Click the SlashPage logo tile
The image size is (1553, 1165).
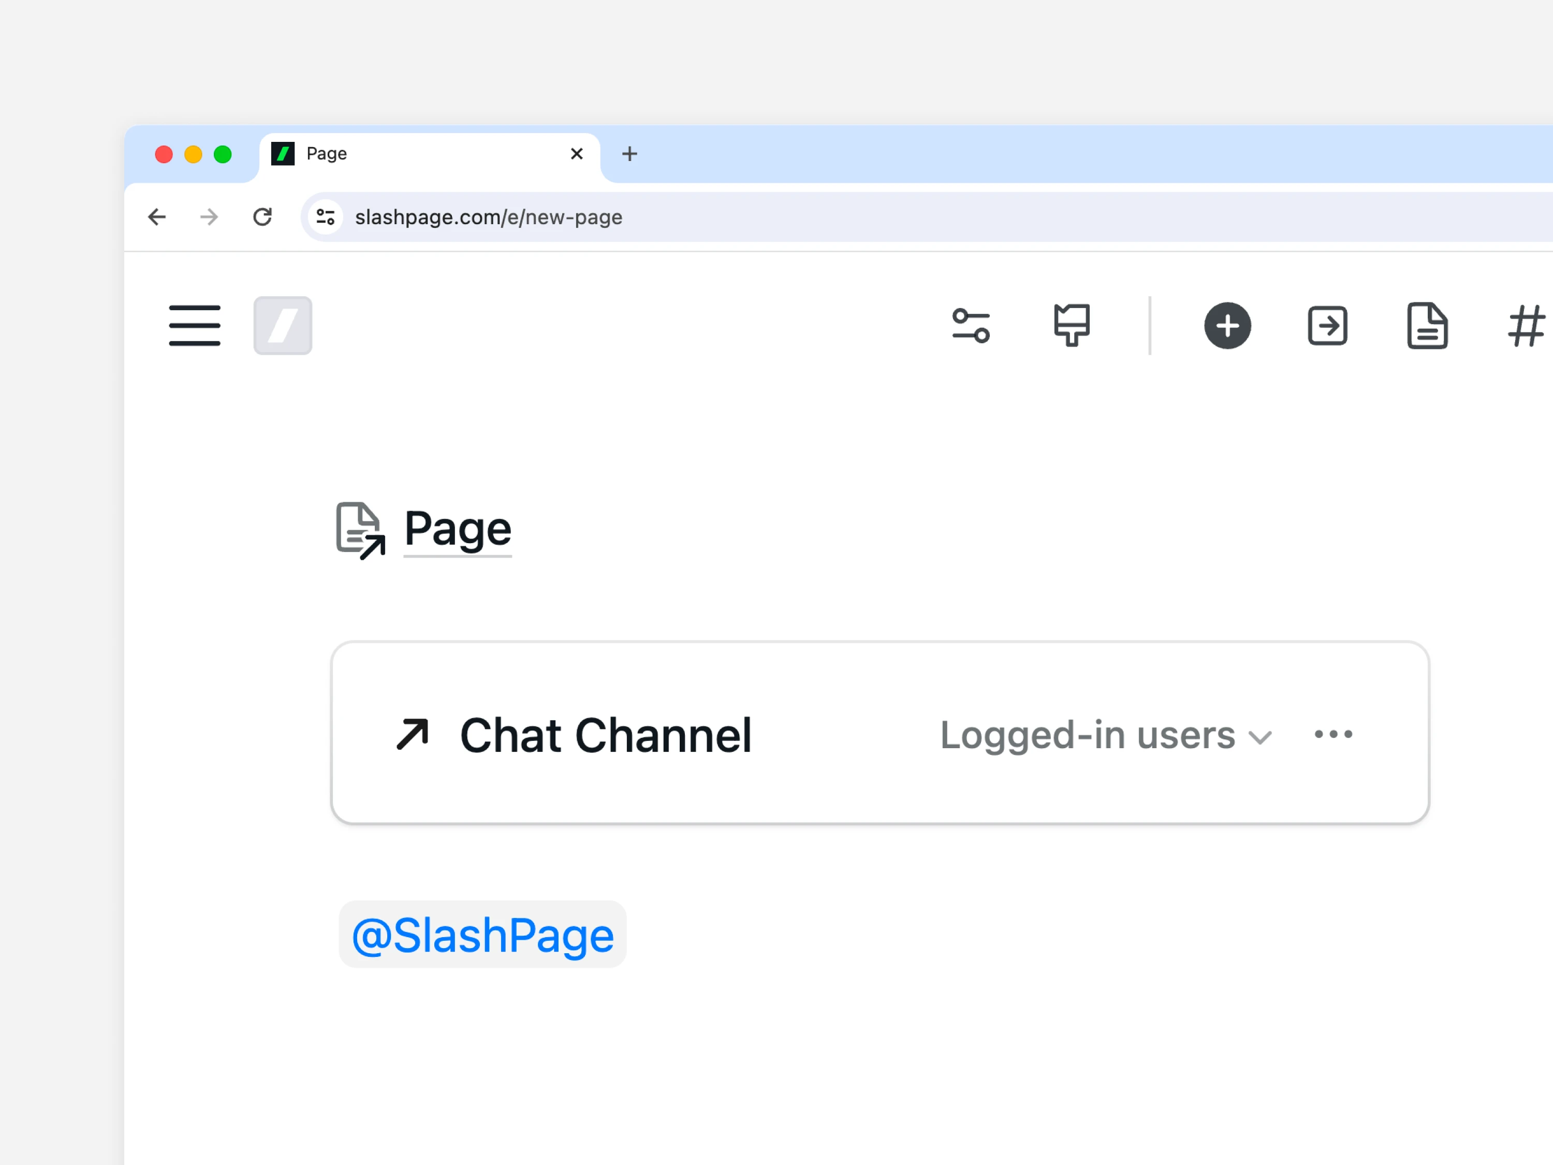282,325
